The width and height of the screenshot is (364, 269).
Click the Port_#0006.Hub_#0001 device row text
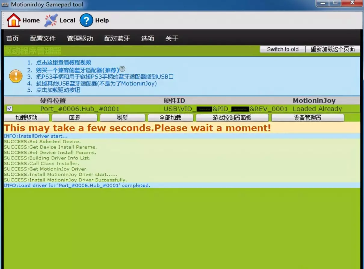pos(80,109)
